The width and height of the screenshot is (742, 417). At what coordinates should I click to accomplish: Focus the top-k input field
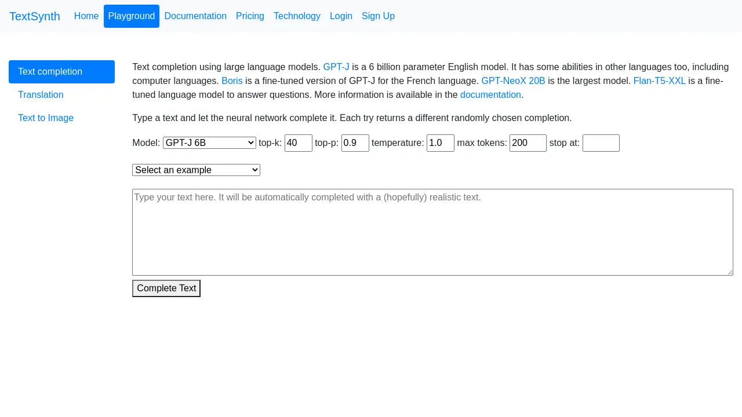(x=299, y=143)
